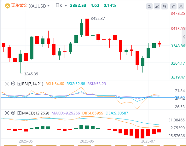Open MACD indicator settings hexagon icon

tap(13, 113)
